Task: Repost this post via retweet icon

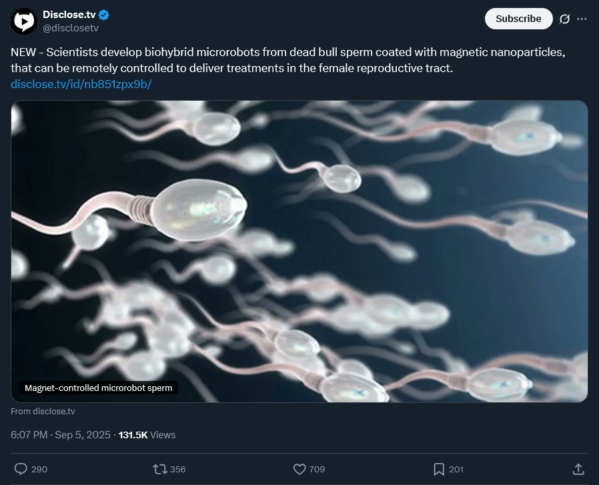Action: pyautogui.click(x=160, y=469)
